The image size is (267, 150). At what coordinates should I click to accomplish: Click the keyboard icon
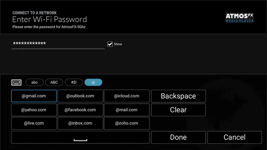coord(16,83)
